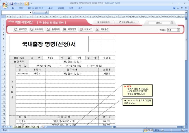This screenshot has height=133, width=189.
Task: Click the fx Insert Function icon
Action: [x=46, y=12]
